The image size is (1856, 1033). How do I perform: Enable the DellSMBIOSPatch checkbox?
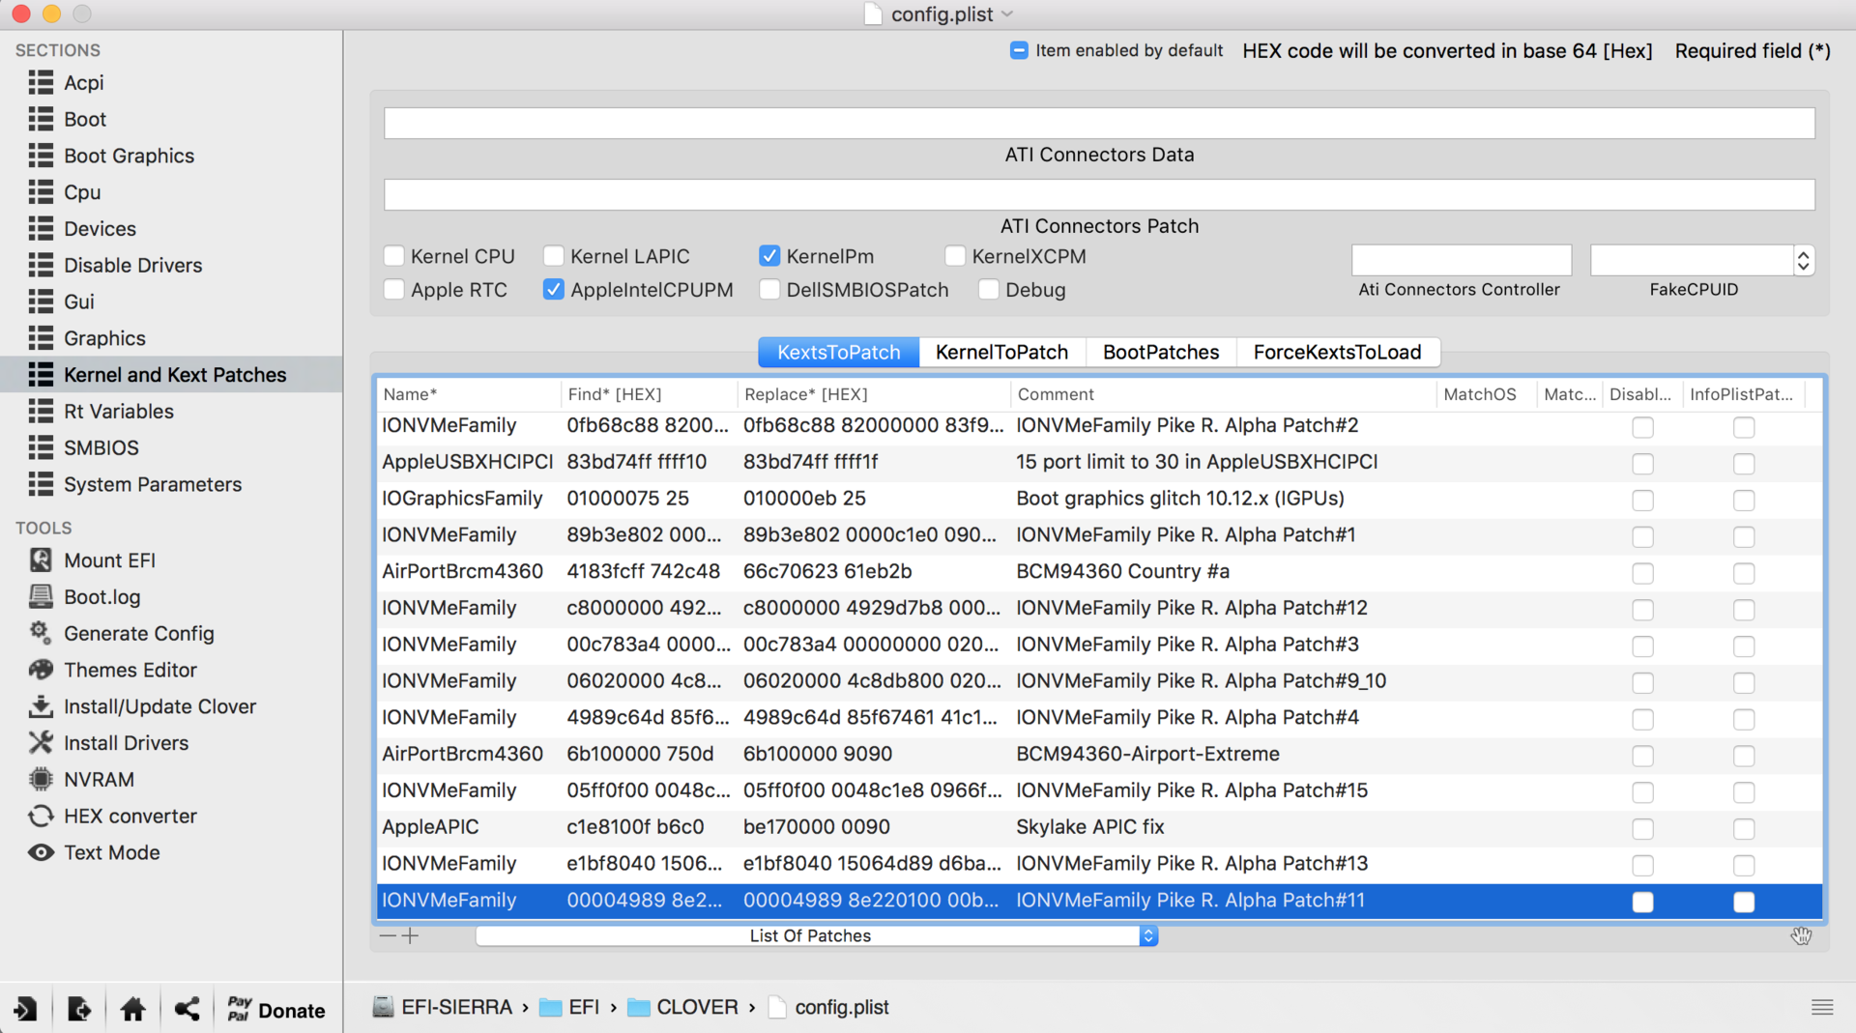click(x=769, y=290)
